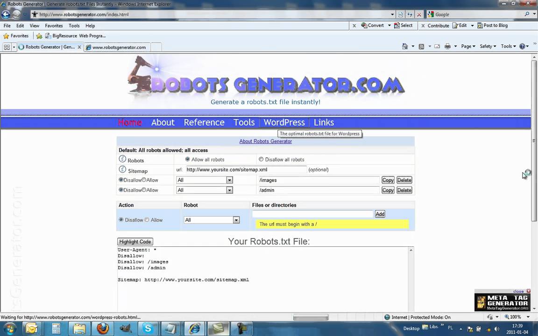Click the RSS feeds icon

tap(421, 46)
